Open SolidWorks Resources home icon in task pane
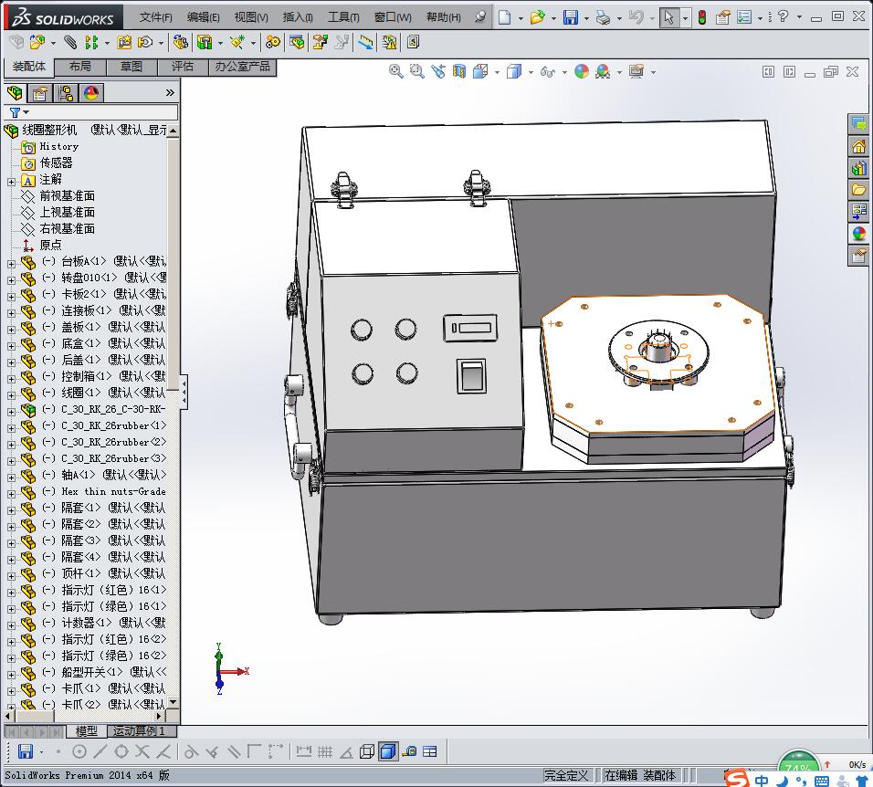This screenshot has width=873, height=787. [x=859, y=146]
